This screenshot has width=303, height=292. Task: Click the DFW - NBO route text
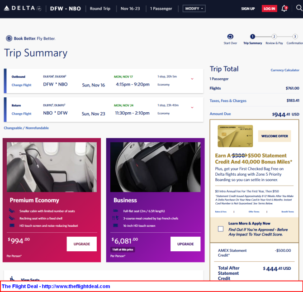[65, 9]
